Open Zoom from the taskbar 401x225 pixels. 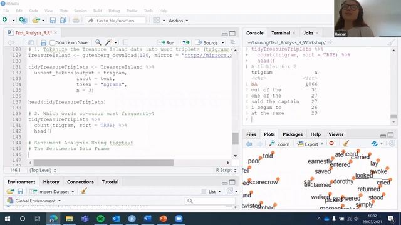pos(179,219)
